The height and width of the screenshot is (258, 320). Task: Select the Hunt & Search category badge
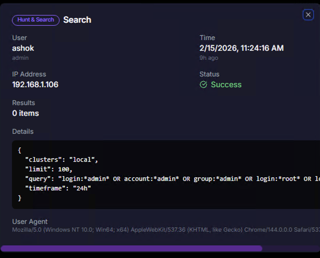tap(35, 20)
